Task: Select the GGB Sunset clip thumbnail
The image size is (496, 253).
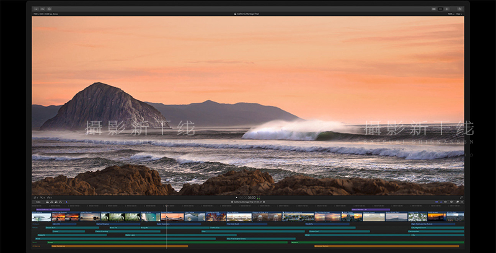Action: coord(436,217)
